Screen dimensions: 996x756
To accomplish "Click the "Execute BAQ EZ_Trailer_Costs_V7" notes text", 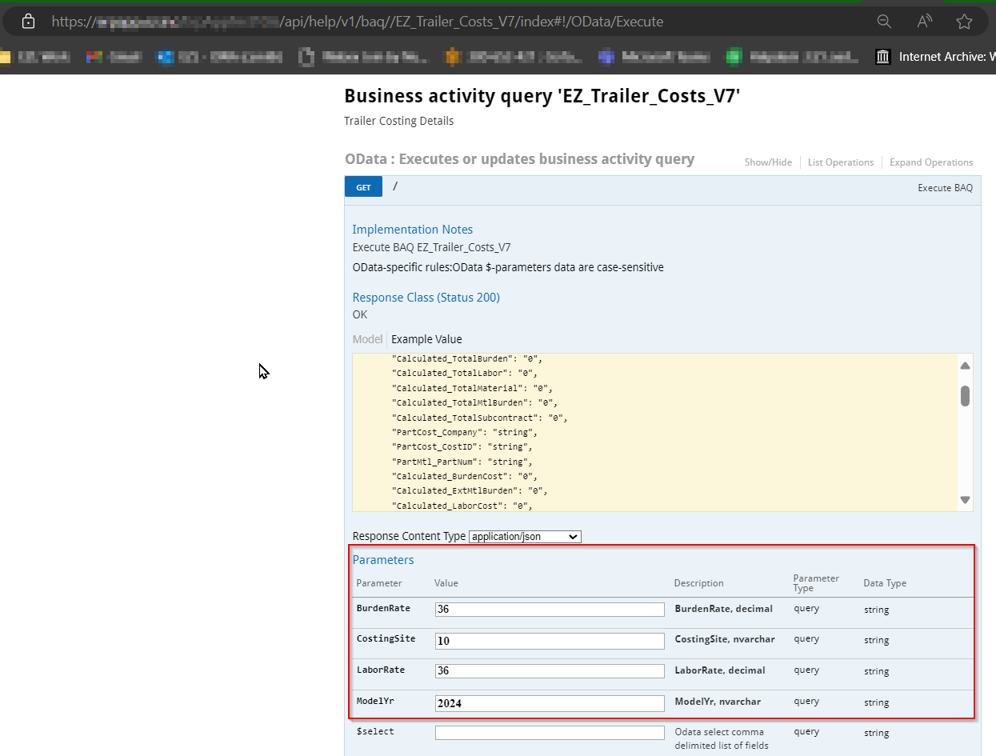I will click(x=432, y=247).
